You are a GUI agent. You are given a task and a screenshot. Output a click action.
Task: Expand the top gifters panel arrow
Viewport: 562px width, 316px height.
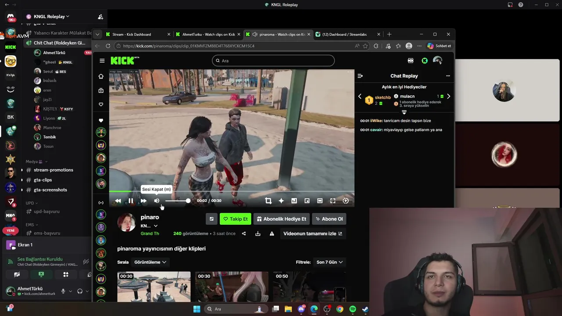click(404, 113)
